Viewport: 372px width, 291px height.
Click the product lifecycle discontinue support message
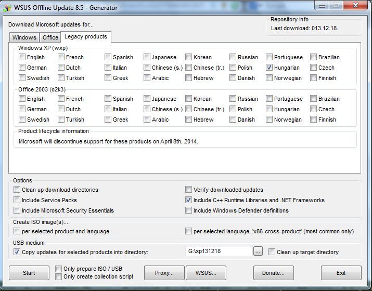point(108,141)
